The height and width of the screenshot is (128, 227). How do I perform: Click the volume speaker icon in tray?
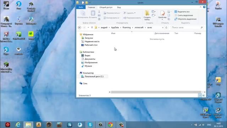coord(203,125)
